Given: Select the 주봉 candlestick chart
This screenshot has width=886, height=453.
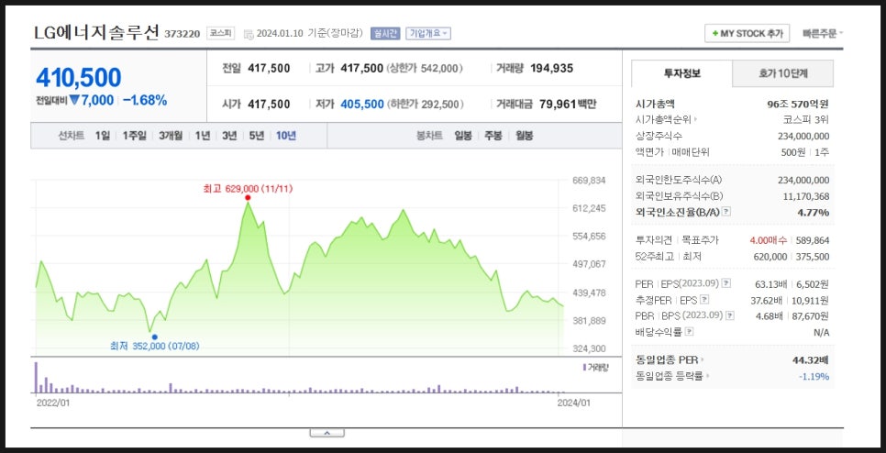Looking at the screenshot, I should coord(493,136).
